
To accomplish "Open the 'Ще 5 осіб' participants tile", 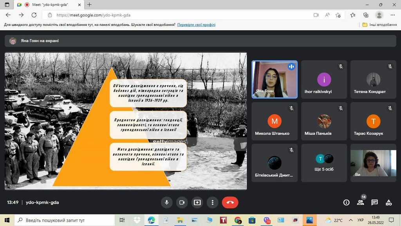I will click(x=324, y=163).
